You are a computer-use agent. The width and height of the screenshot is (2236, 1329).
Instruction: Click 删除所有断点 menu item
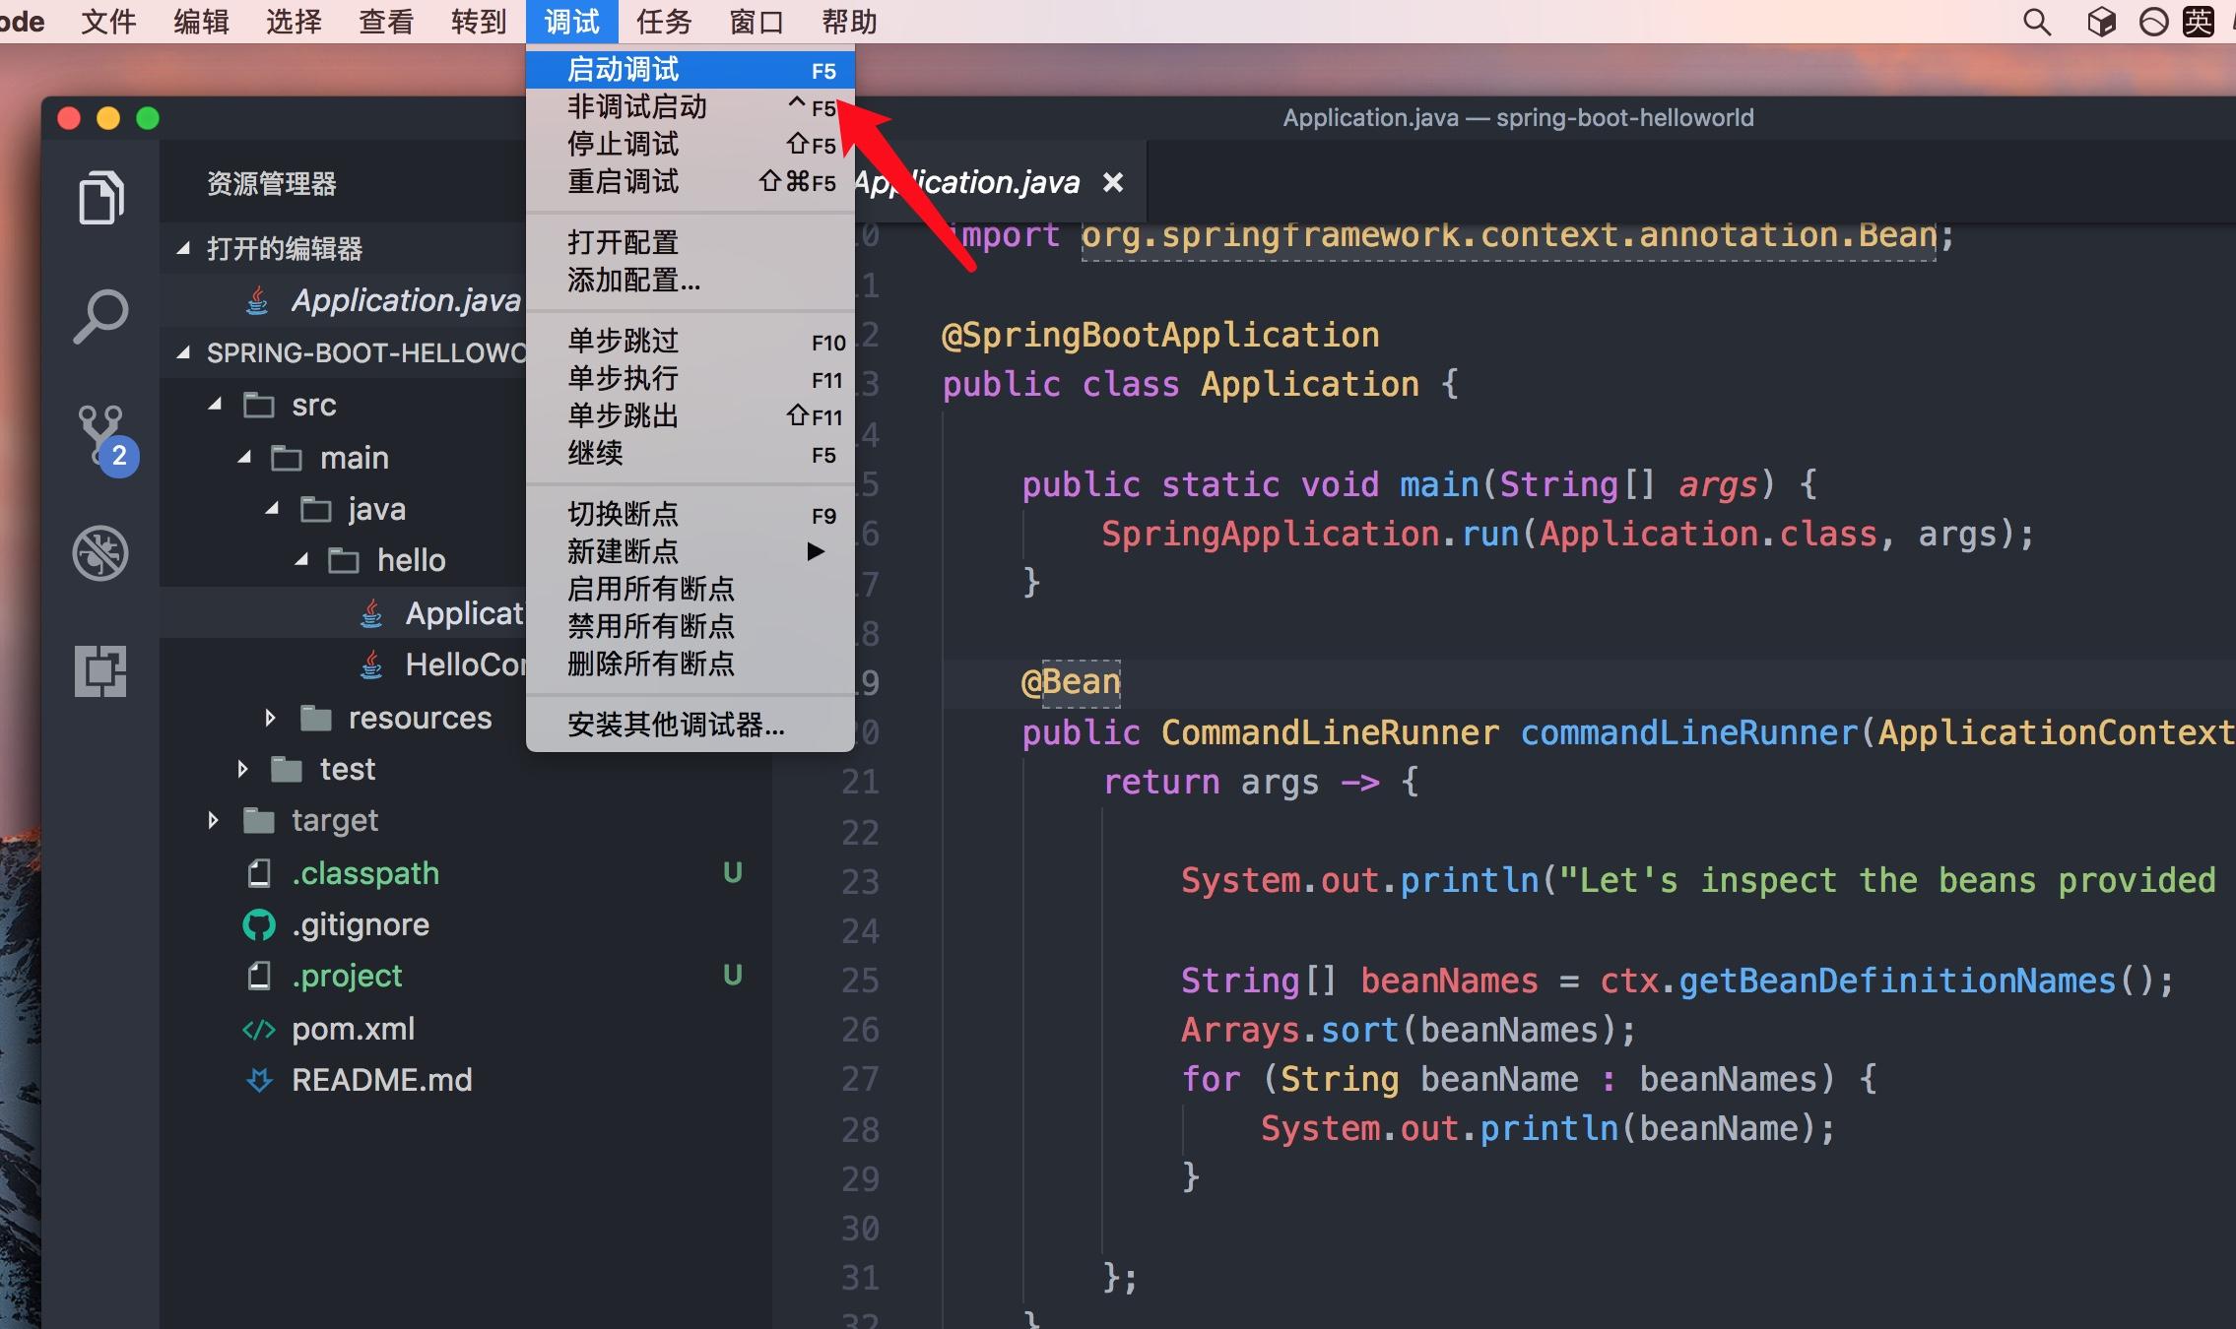[650, 663]
